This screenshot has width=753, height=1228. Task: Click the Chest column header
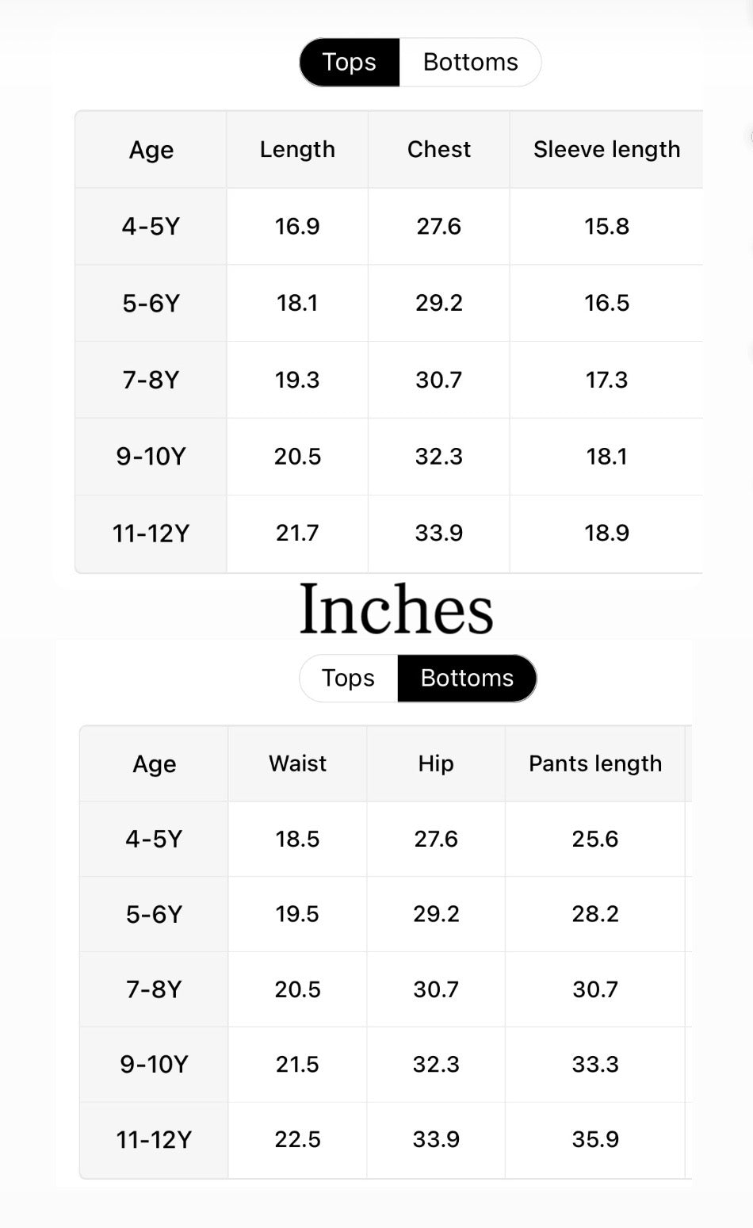coord(439,149)
